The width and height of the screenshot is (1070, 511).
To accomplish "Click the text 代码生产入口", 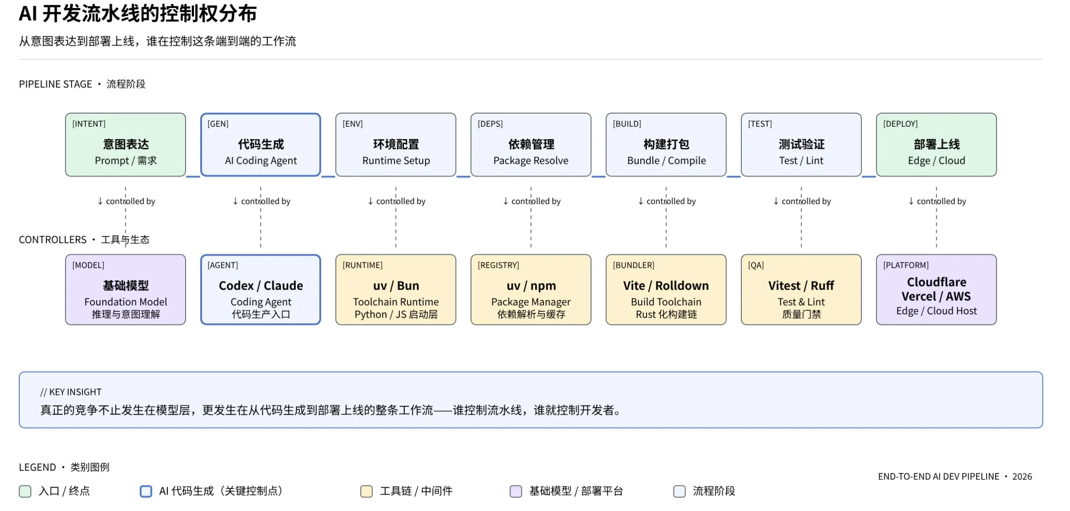I will point(260,314).
